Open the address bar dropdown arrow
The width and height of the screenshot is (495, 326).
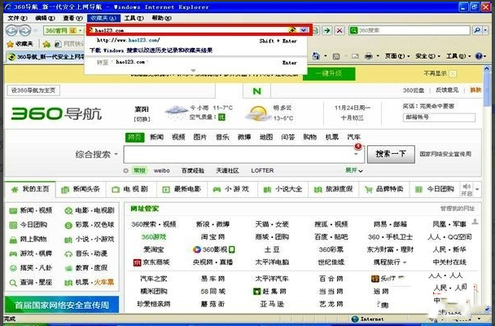tap(304, 30)
